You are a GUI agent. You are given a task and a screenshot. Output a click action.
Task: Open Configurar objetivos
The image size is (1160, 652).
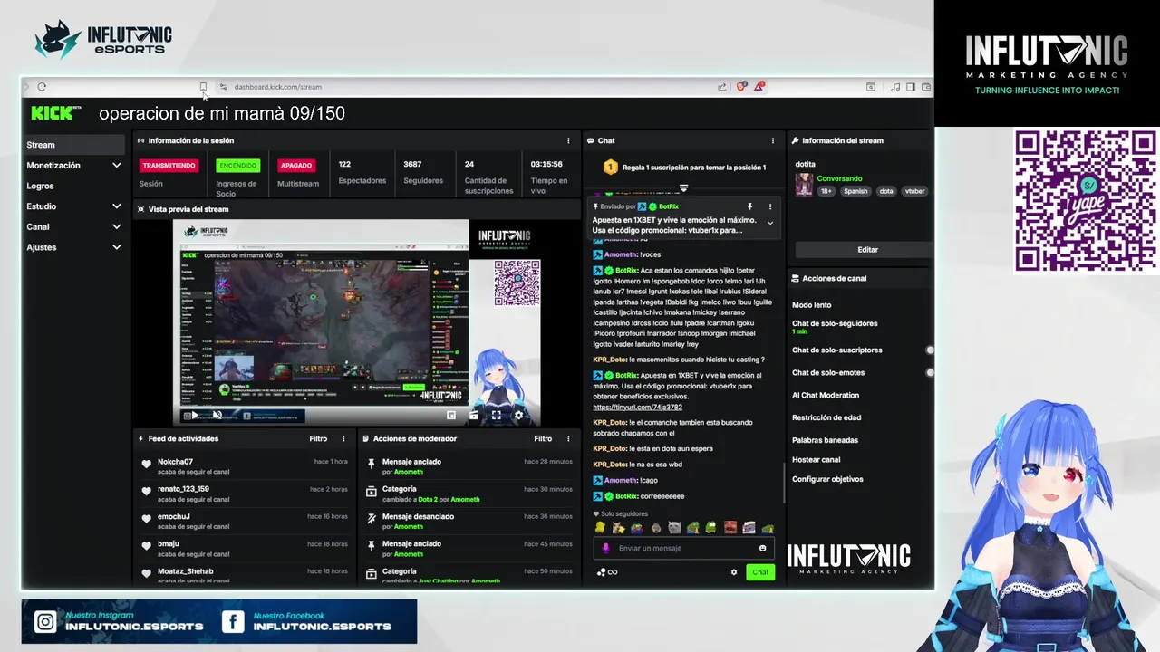(827, 479)
